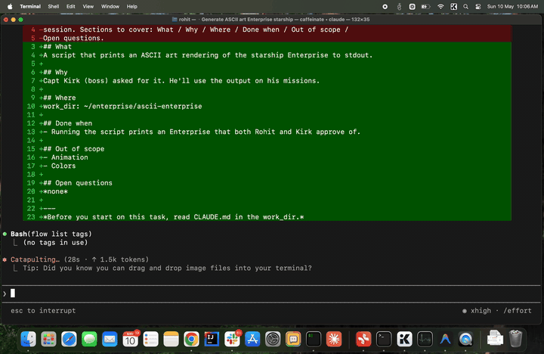Open the Notes app in Dock
Viewport: 544px width, 354px height.
coord(171,339)
